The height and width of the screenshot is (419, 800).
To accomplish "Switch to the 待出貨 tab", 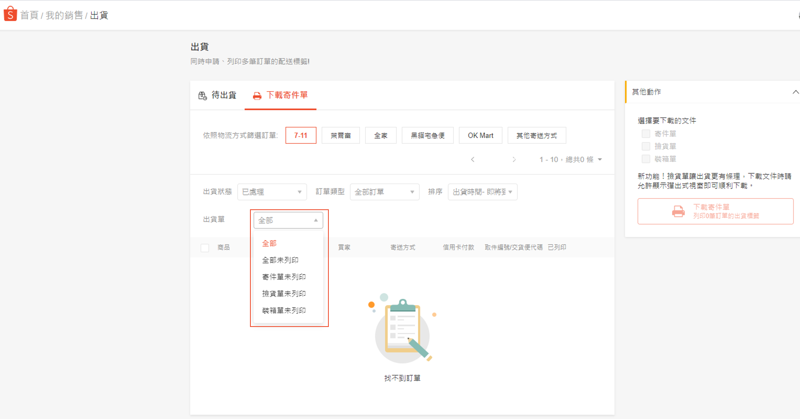I will click(x=218, y=95).
